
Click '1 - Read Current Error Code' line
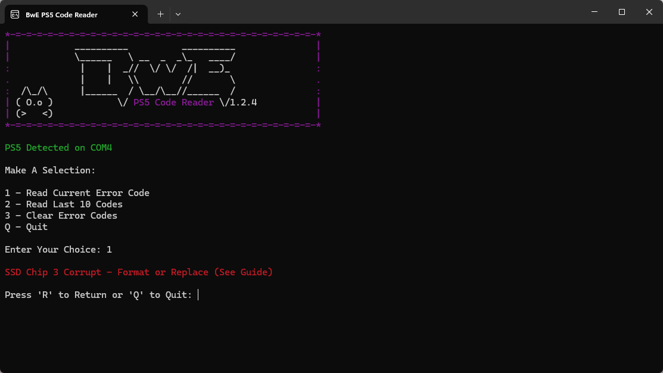coord(77,193)
